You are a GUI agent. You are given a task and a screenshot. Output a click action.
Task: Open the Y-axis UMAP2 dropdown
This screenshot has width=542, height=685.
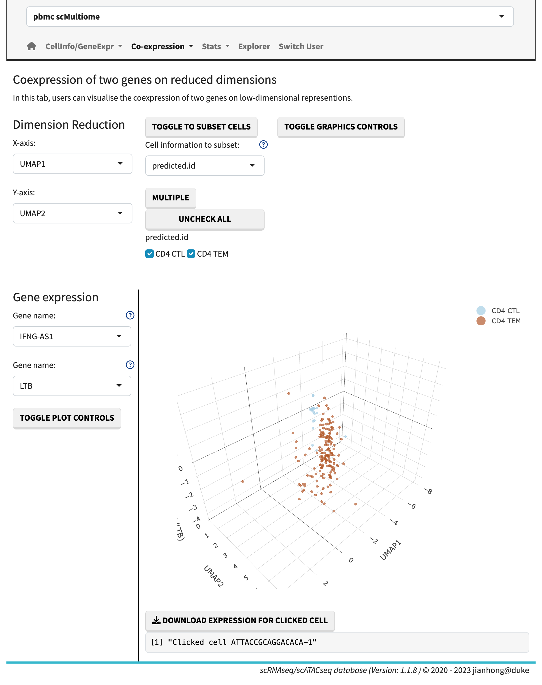click(x=72, y=213)
